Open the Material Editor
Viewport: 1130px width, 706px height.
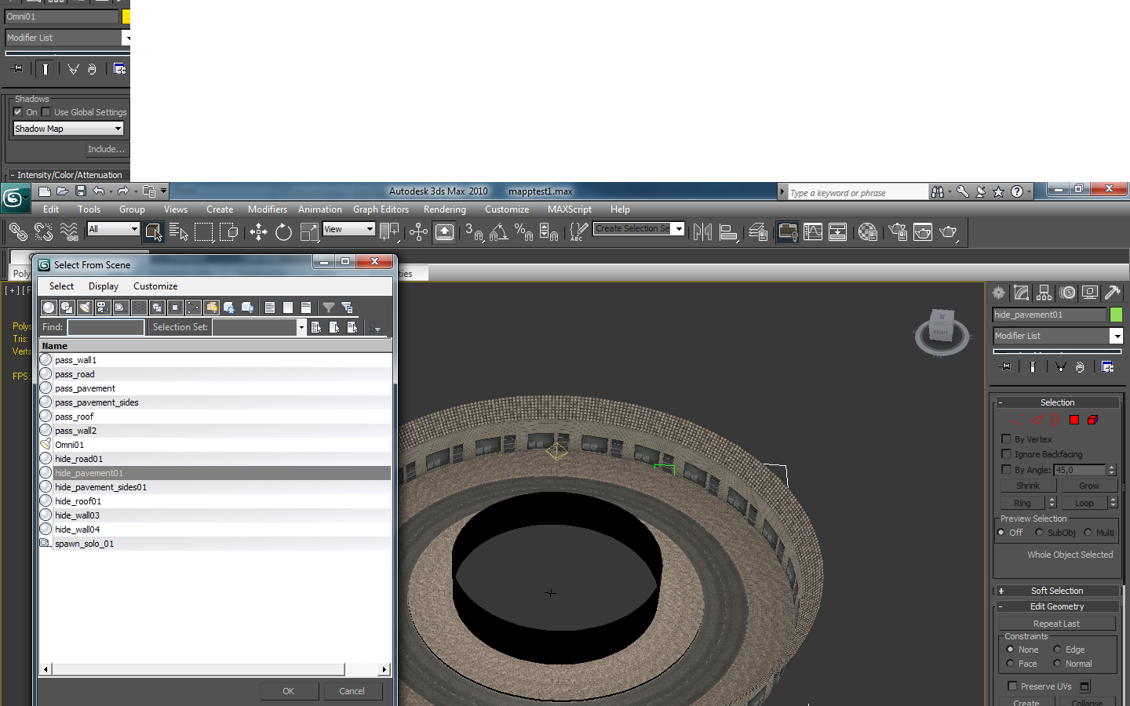pos(867,231)
